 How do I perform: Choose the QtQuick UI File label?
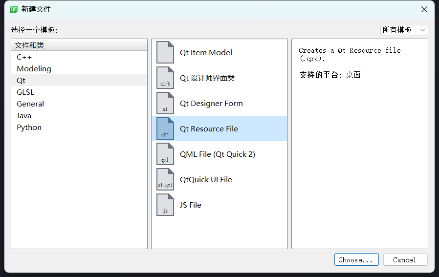[x=206, y=180]
